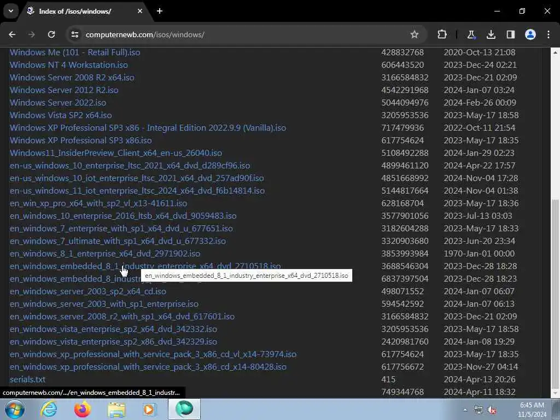This screenshot has height=420, width=560.
Task: Open en_win_xp_pro_x64_with_sp2 link
Action: click(x=98, y=203)
